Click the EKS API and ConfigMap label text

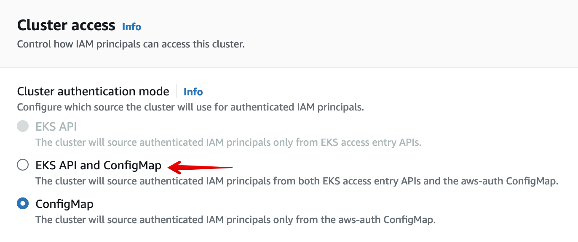pos(98,165)
